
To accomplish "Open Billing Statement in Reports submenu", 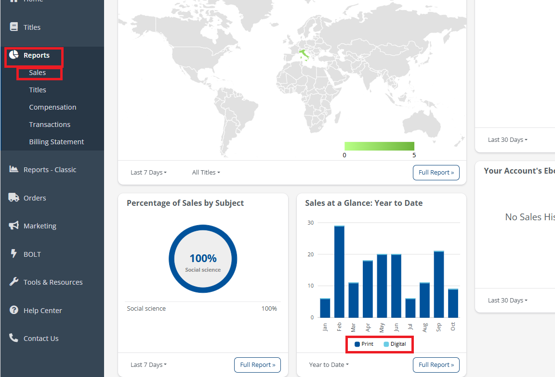I will [56, 142].
